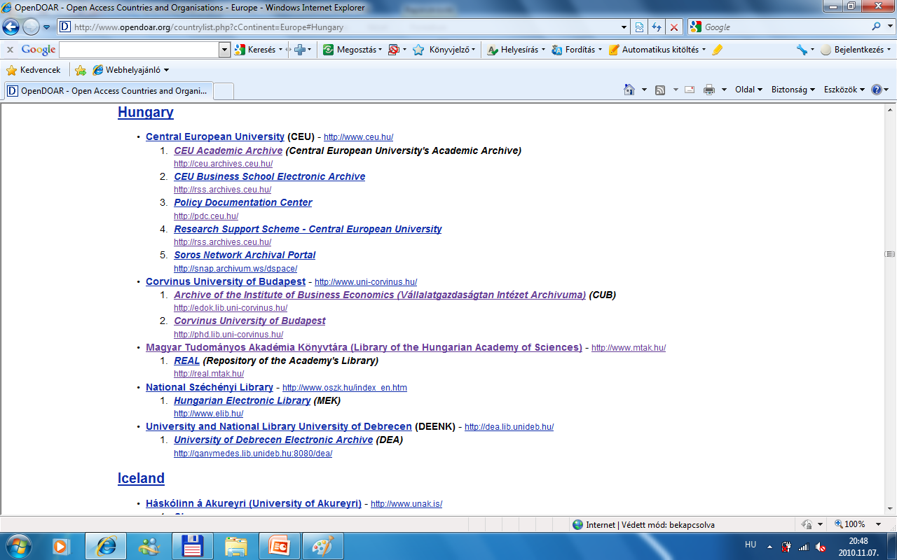The width and height of the screenshot is (897, 560).
Task: Open the Google Toolbar wrench settings
Action: point(802,50)
